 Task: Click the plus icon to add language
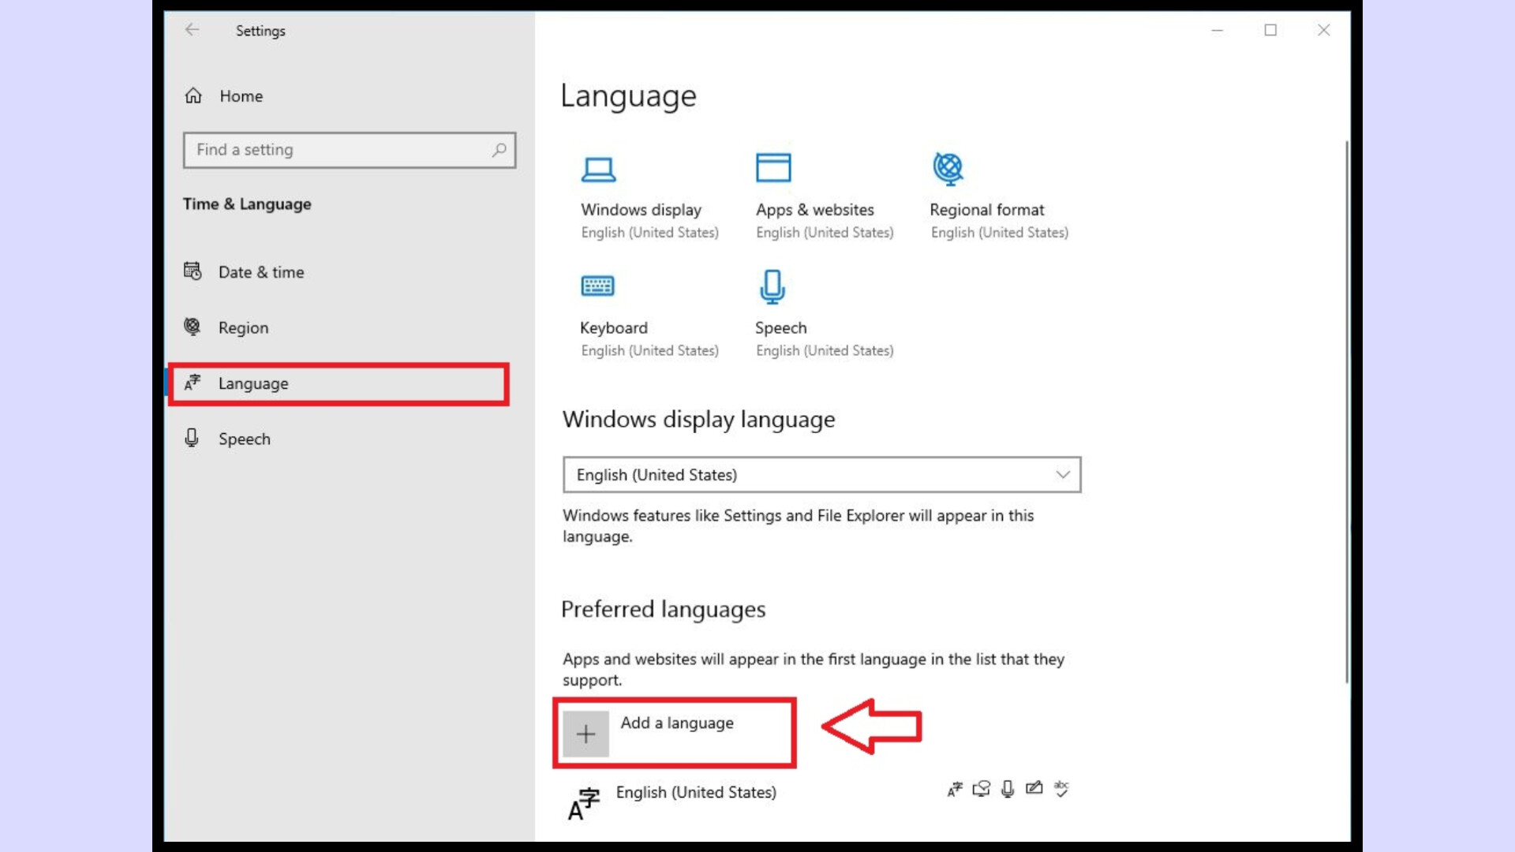click(585, 734)
